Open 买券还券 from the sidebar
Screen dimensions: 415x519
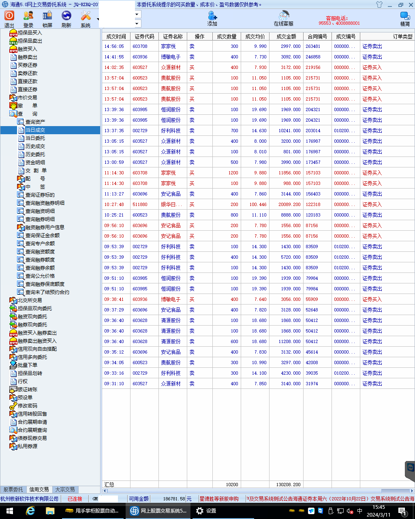click(27, 65)
